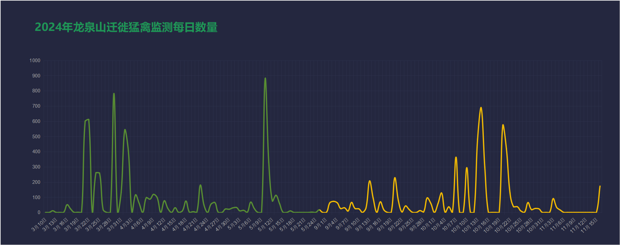This screenshot has width=620, height=245.
Task: Select the x-axis label 3月16日
Action: tap(61, 224)
